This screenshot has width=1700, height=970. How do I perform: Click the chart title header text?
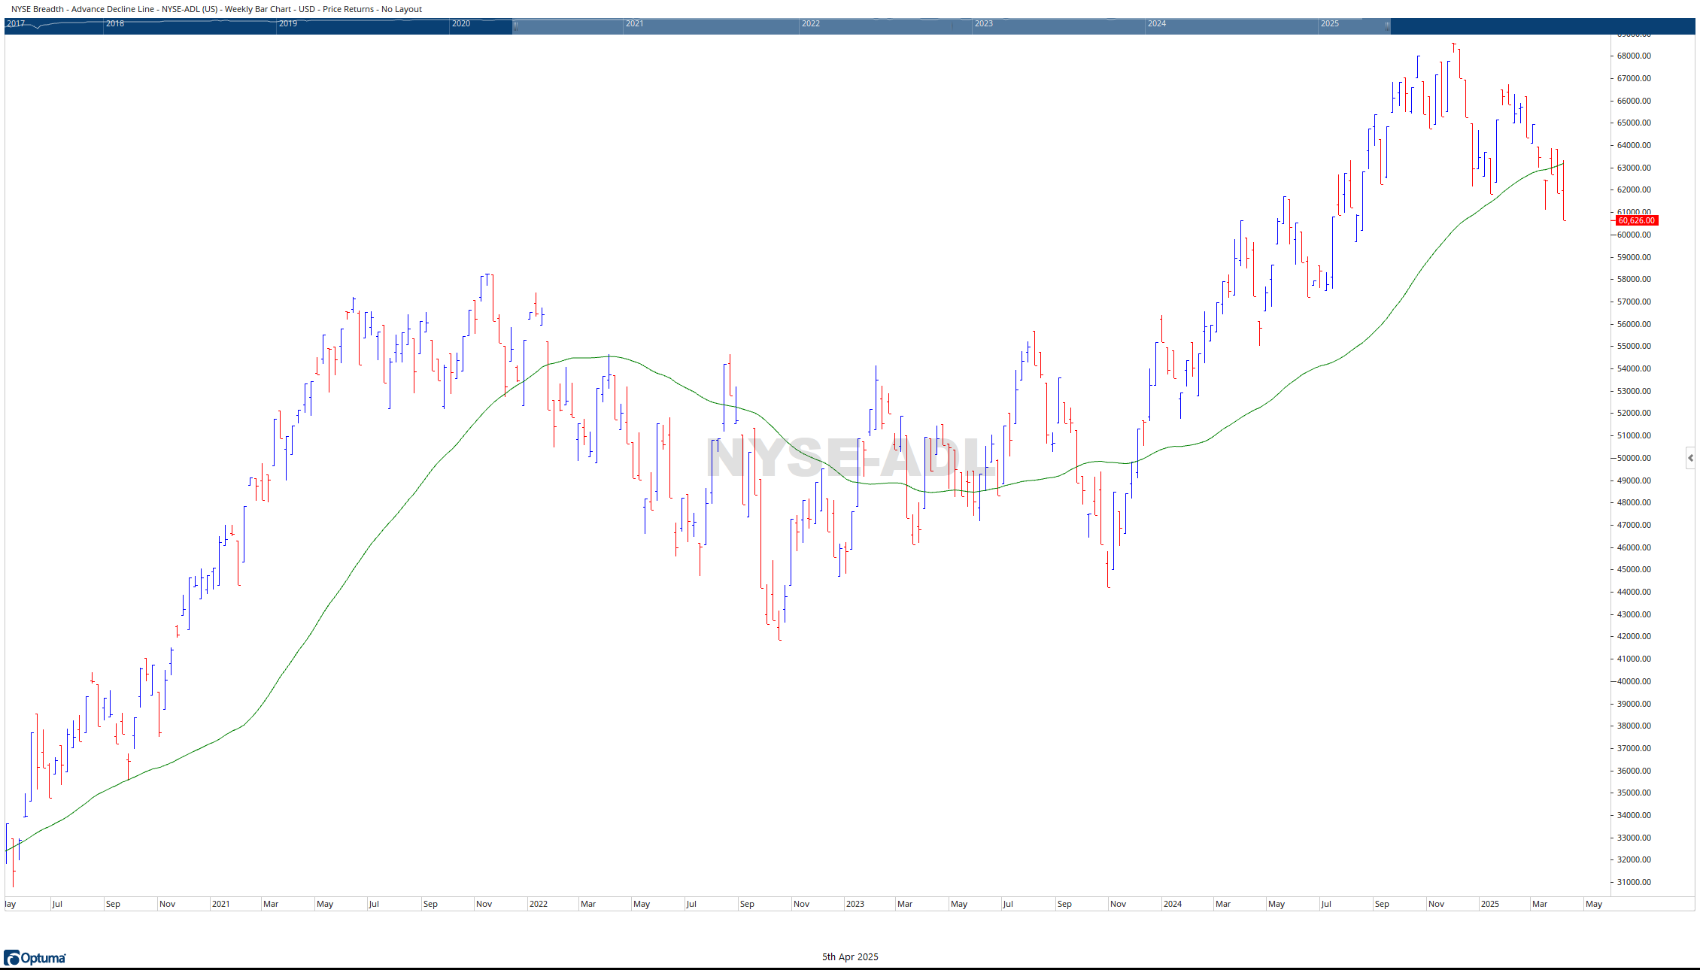click(x=217, y=9)
